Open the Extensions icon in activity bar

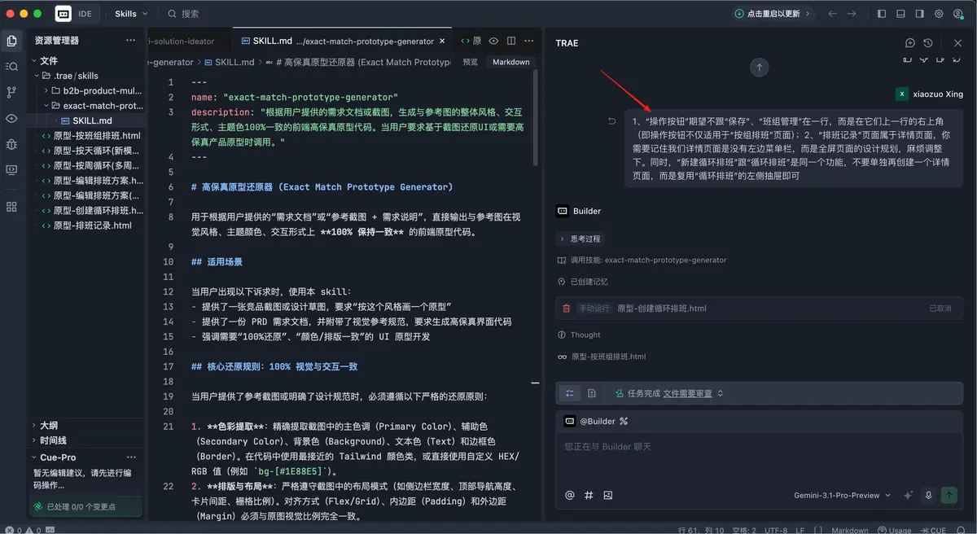11,207
